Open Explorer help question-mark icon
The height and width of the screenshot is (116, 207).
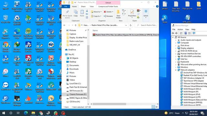[157, 6]
